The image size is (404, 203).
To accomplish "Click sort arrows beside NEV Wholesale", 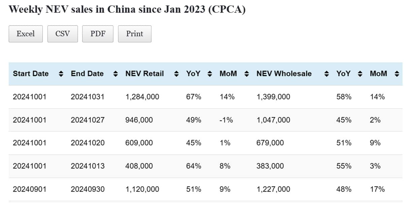I will 326,74.
